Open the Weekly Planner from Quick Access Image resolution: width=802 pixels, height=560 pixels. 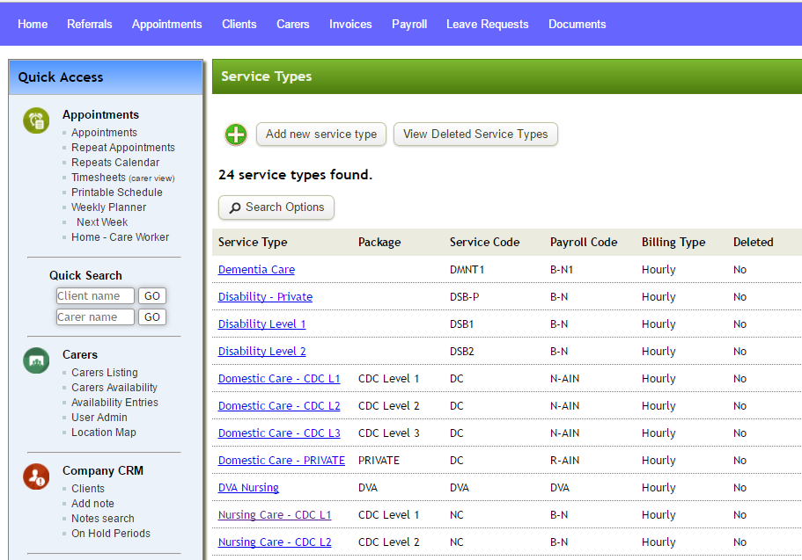tap(108, 207)
